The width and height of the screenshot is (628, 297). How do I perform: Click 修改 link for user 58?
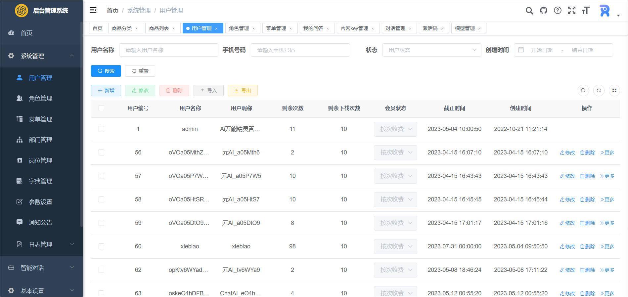[x=567, y=199]
